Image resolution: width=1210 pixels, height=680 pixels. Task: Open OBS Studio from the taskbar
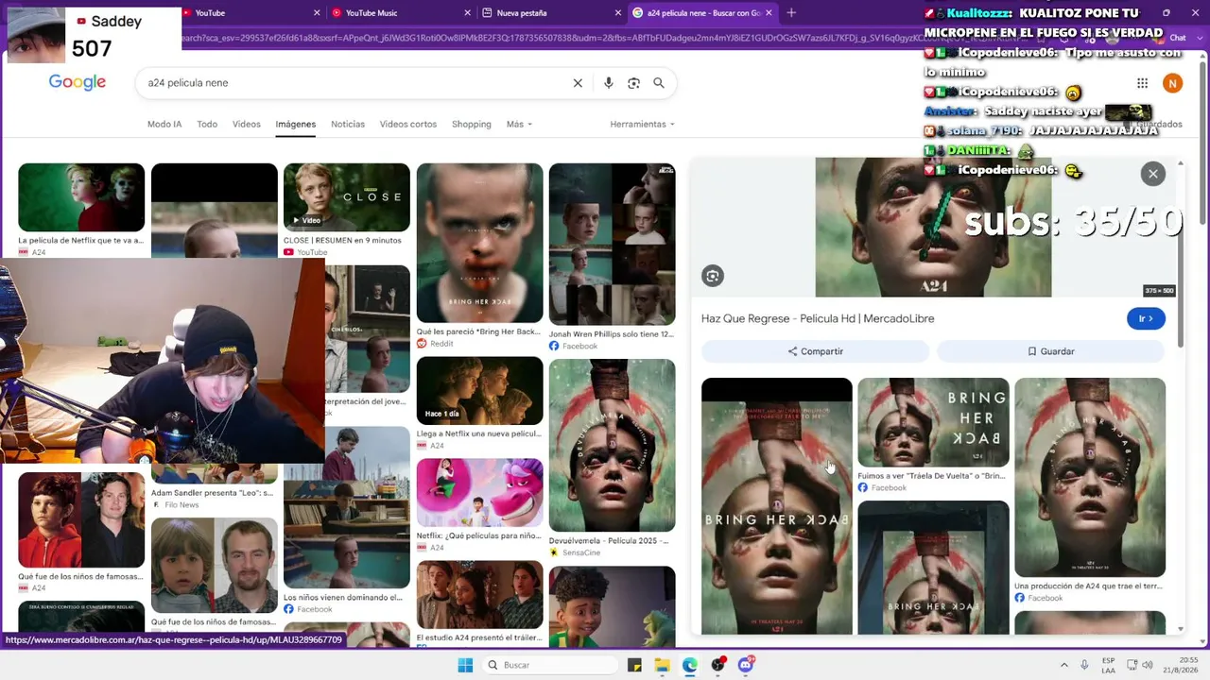tap(718, 665)
